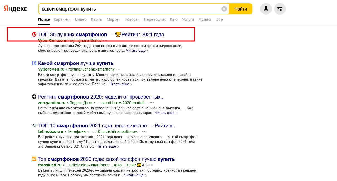Open ТОП 10 смартфонов 2021 result

pyautogui.click(x=107, y=126)
